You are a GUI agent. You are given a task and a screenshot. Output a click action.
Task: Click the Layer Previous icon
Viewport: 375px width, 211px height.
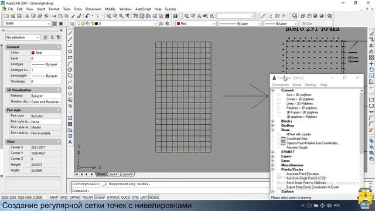pos(167,23)
